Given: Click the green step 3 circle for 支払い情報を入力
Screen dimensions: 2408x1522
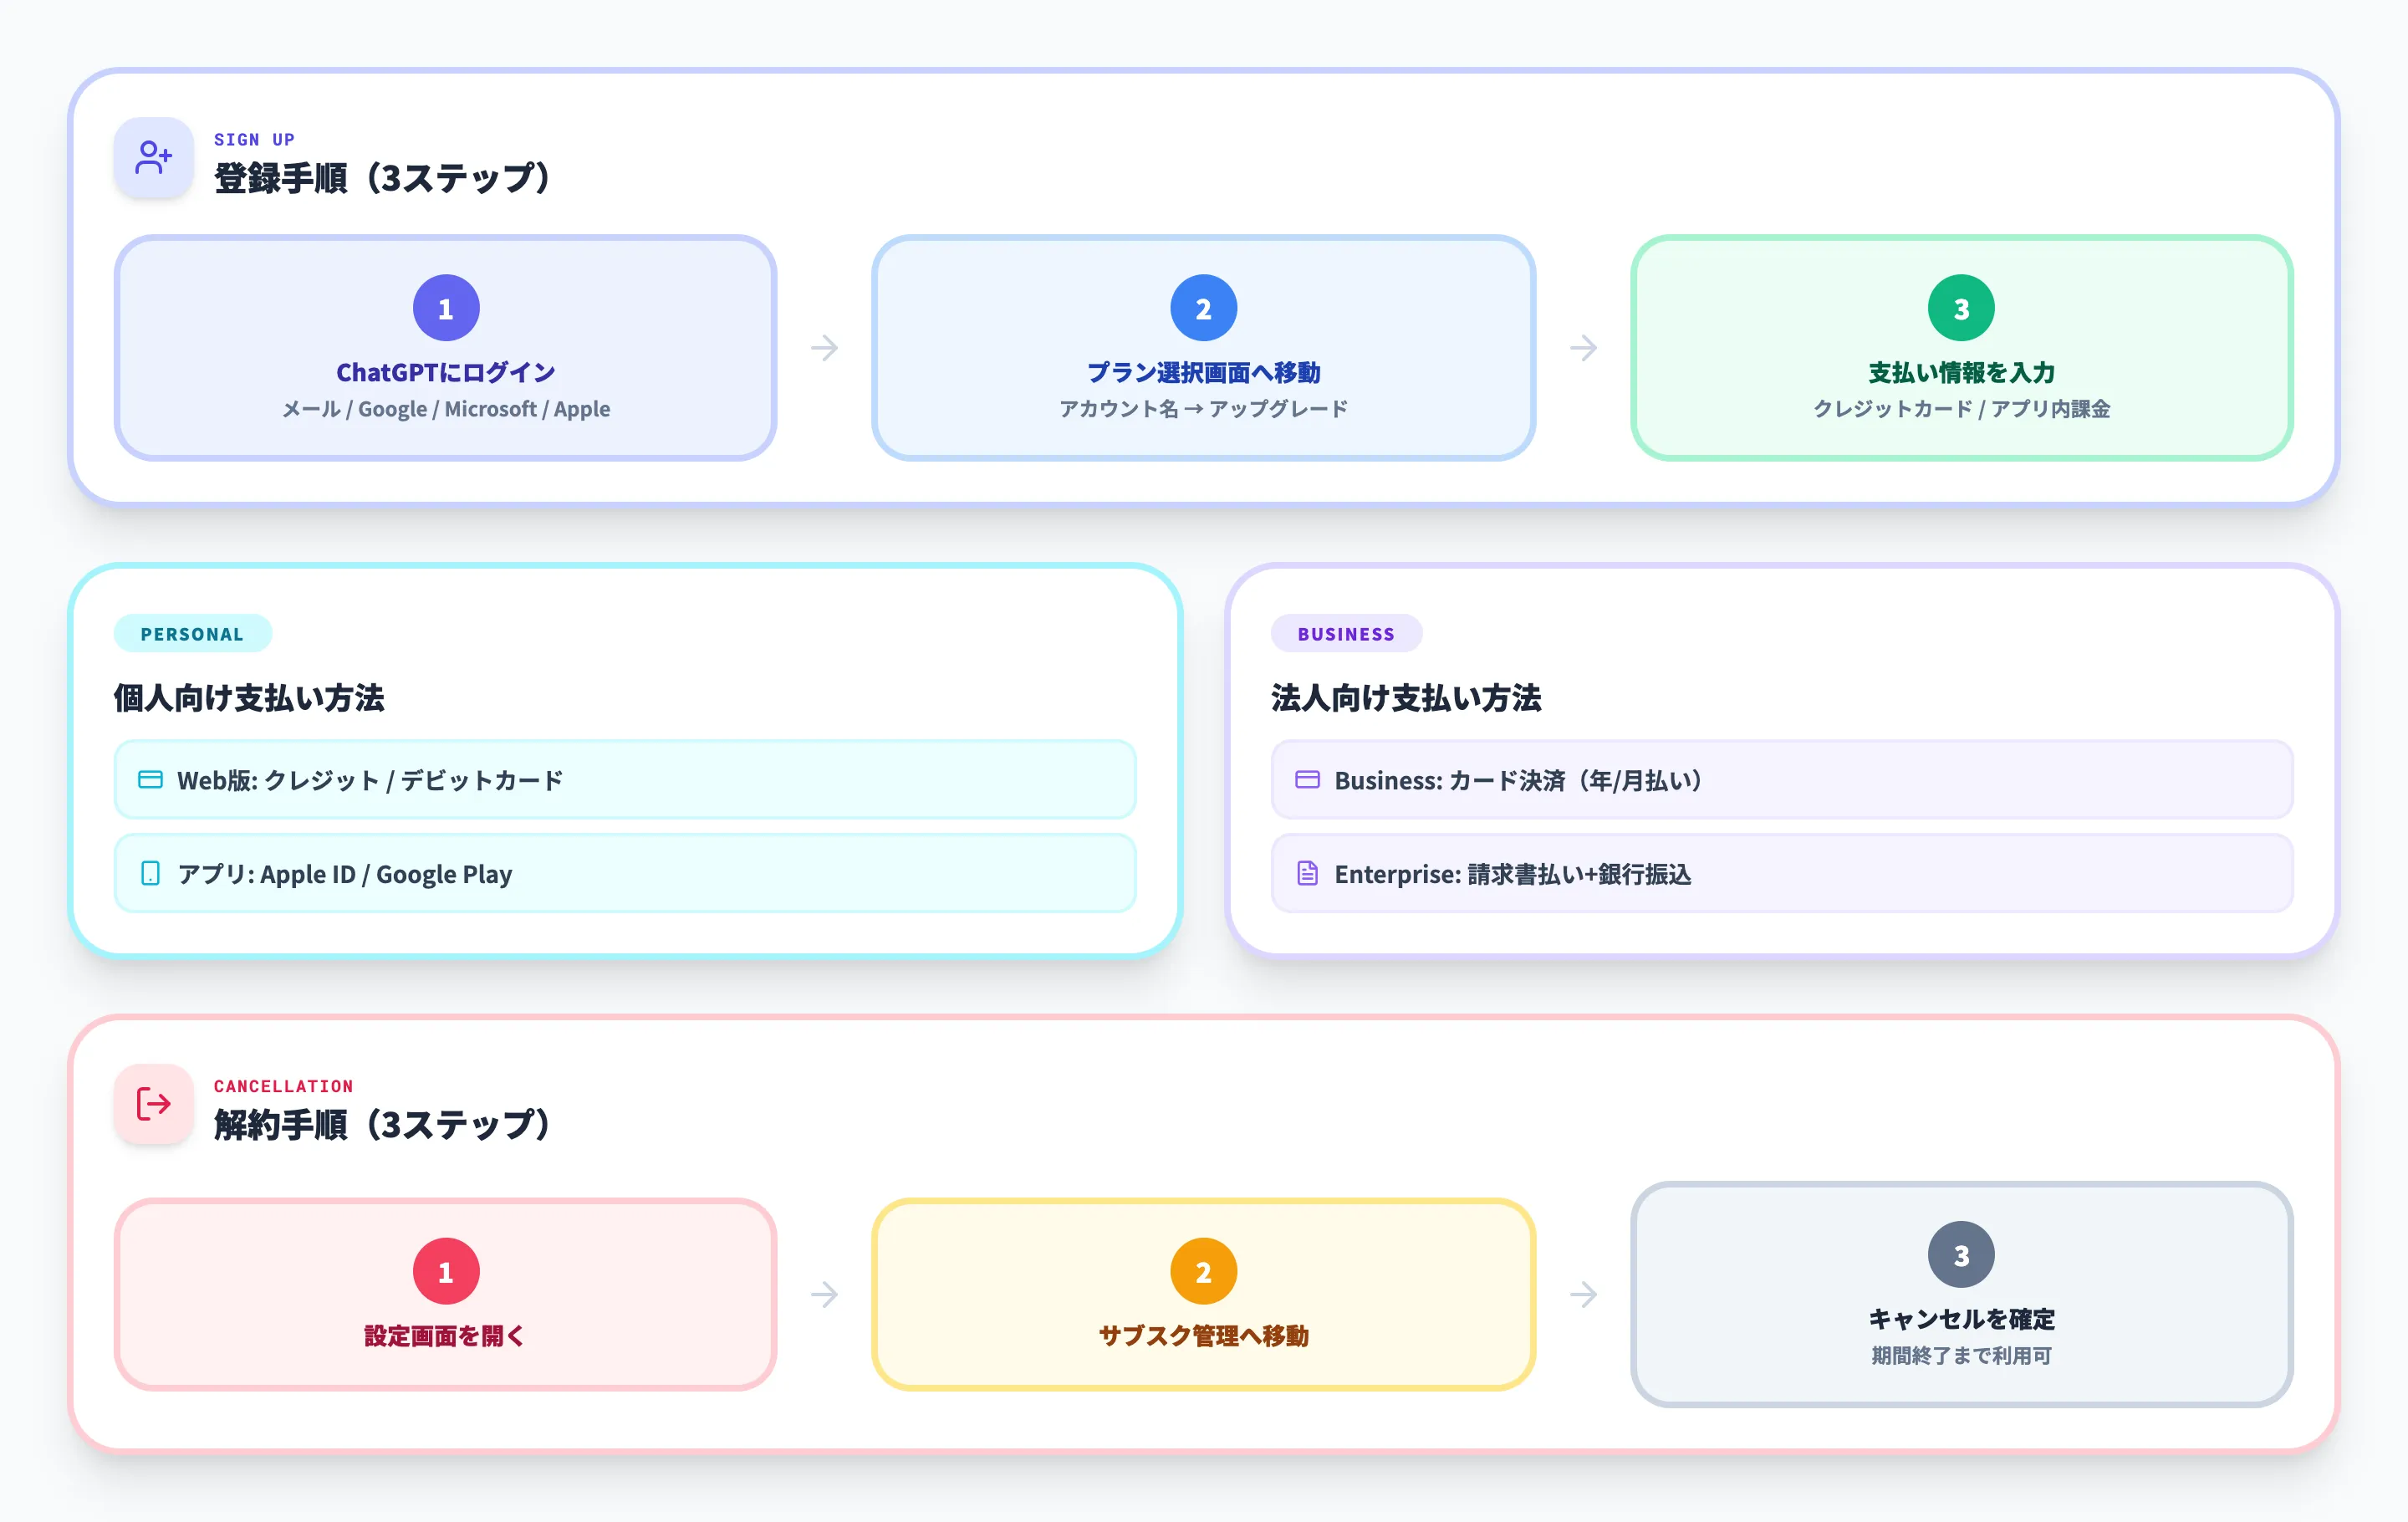Looking at the screenshot, I should [1961, 307].
